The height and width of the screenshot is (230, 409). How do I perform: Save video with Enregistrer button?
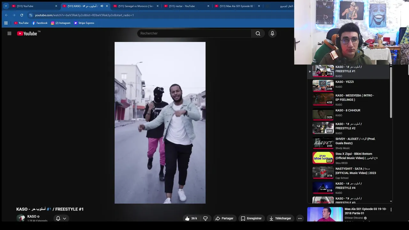pos(251,218)
